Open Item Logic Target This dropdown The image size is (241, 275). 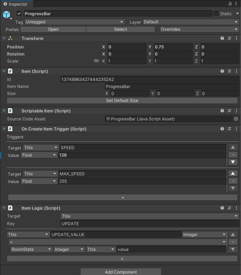tap(150, 216)
